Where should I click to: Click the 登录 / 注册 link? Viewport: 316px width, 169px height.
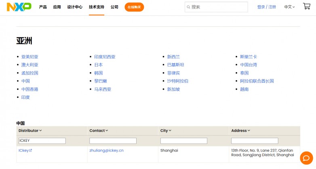click(x=267, y=7)
